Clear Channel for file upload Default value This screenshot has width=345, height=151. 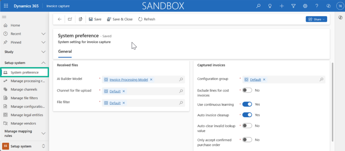(124, 91)
